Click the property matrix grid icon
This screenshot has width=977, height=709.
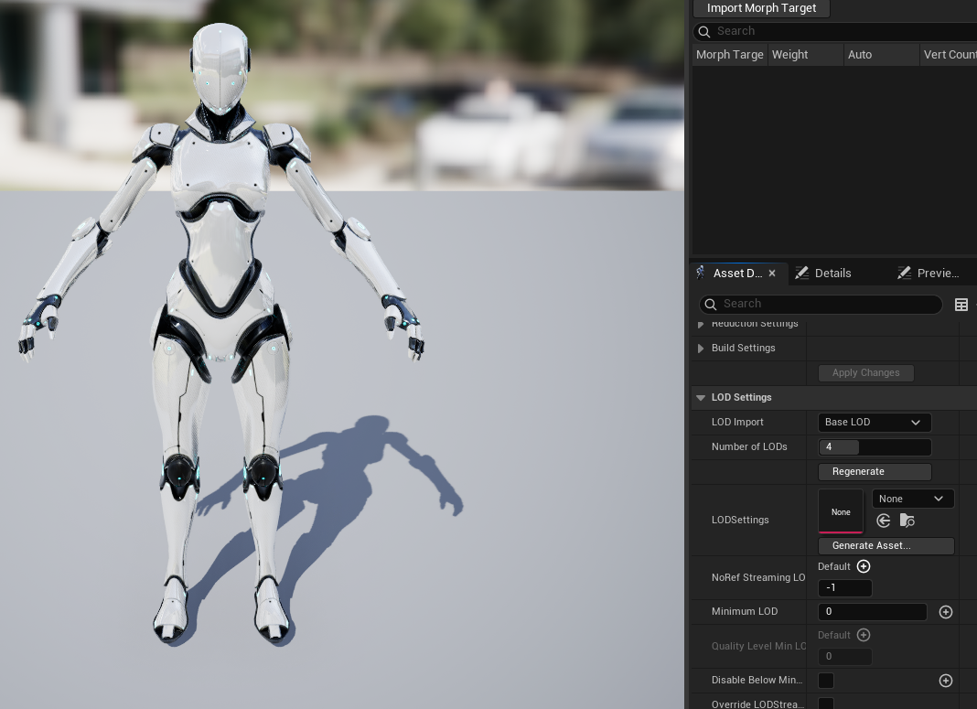(961, 305)
